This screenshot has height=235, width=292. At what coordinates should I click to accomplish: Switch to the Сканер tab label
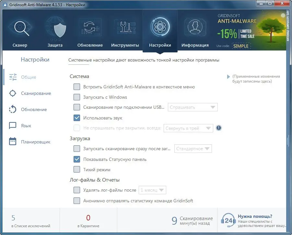coord(20,45)
